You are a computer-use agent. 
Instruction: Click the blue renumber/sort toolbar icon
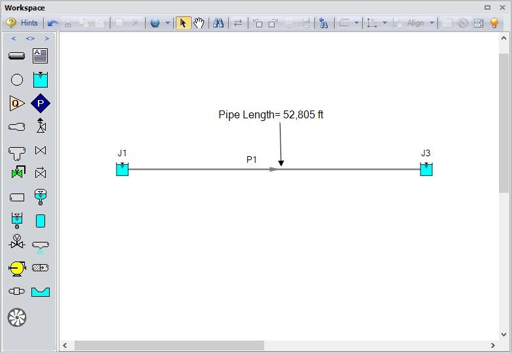coord(324,23)
